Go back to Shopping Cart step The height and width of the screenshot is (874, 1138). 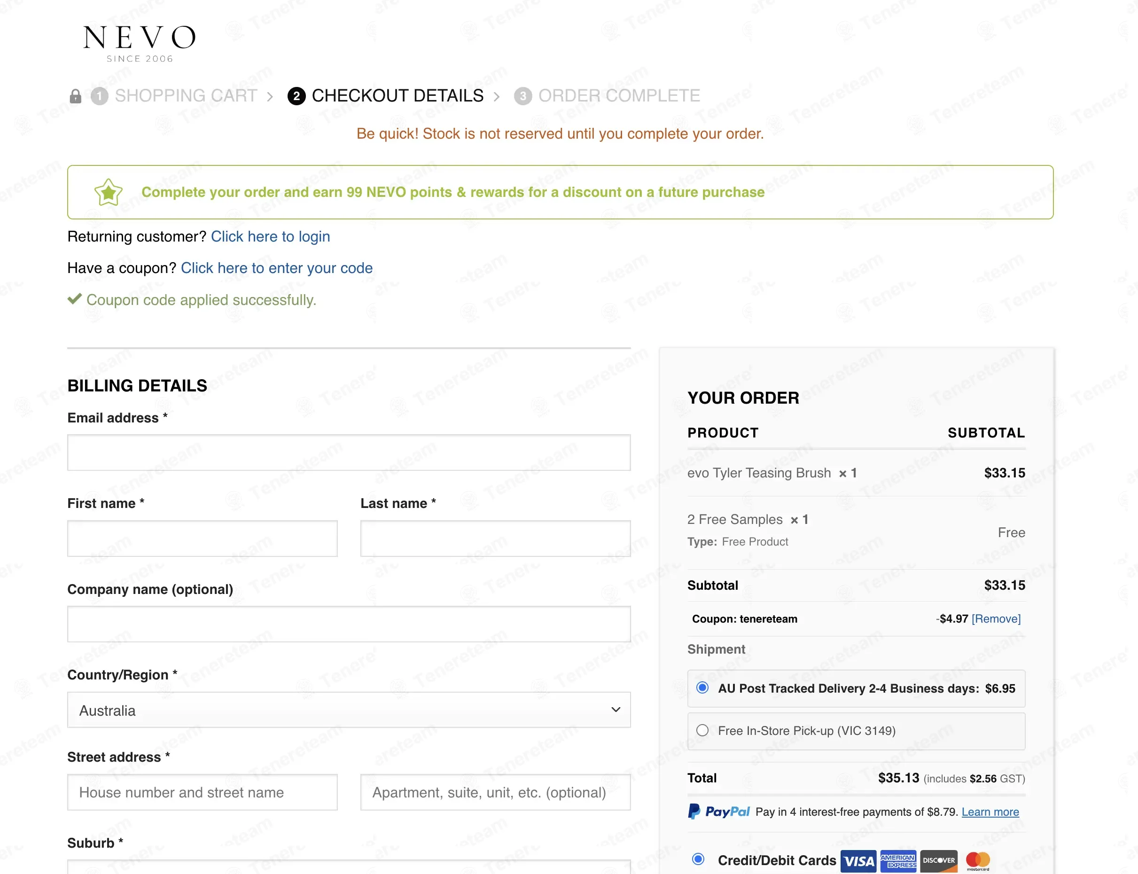tap(186, 96)
